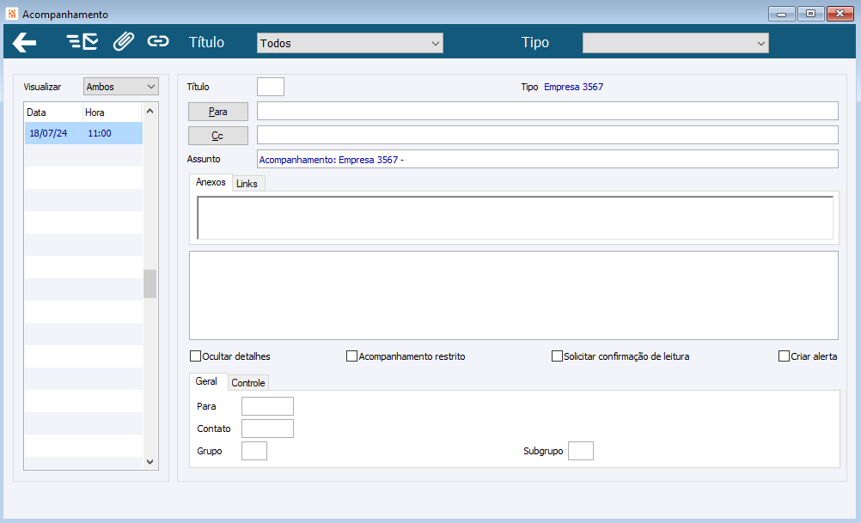Click the Cc recipients text field
Screen dimensions: 861x523
pyautogui.click(x=547, y=135)
